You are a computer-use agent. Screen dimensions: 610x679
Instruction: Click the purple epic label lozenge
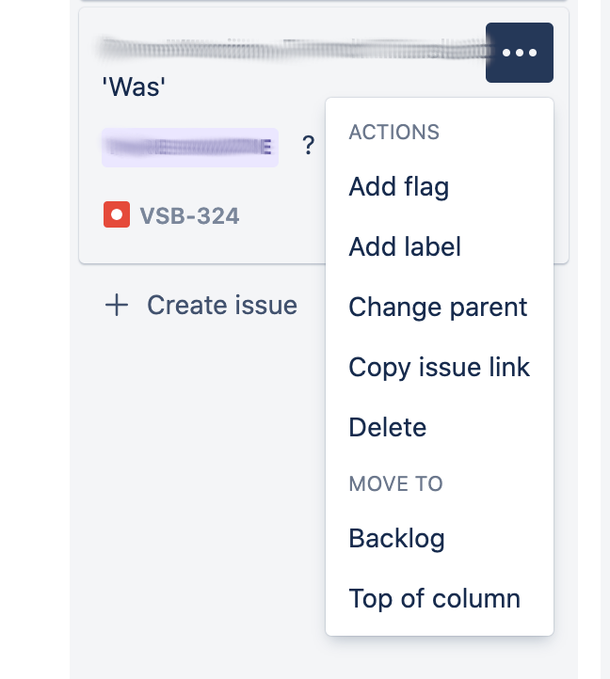(190, 148)
